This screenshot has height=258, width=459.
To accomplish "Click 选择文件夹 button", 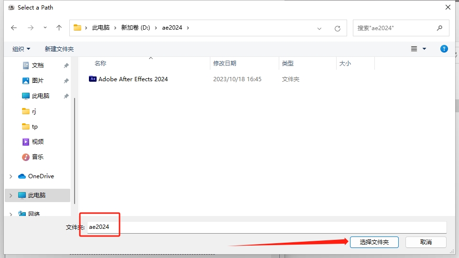I will tap(374, 242).
